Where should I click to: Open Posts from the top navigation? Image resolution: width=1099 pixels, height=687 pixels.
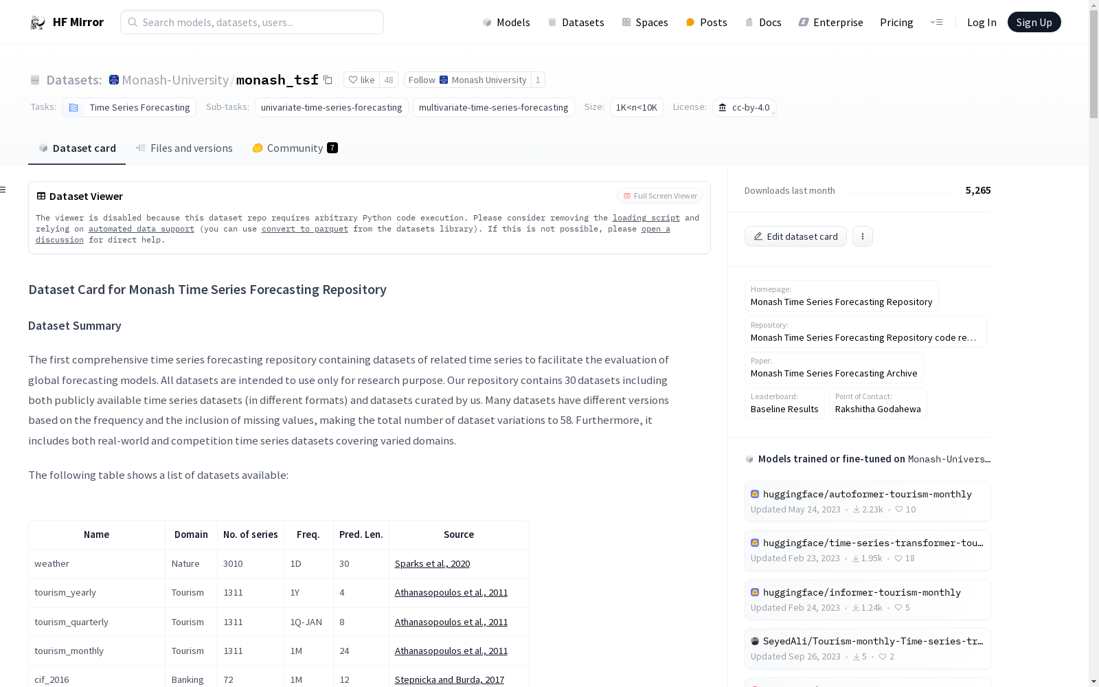pos(706,22)
